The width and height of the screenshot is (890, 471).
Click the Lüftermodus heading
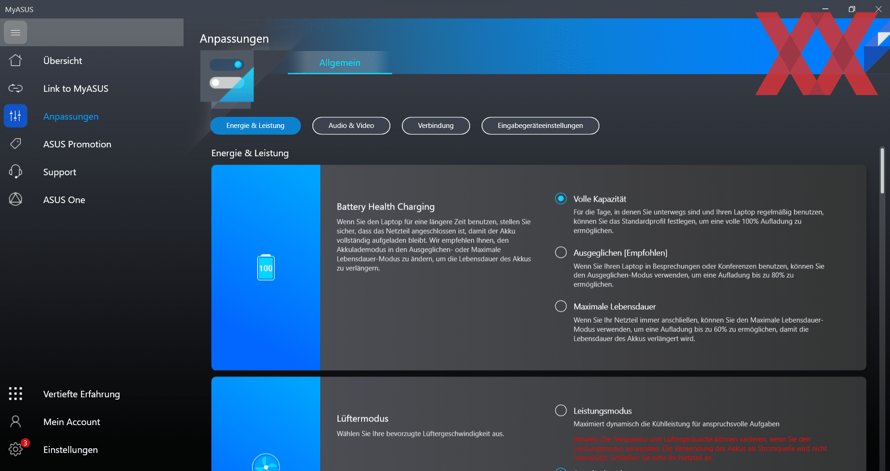(362, 419)
